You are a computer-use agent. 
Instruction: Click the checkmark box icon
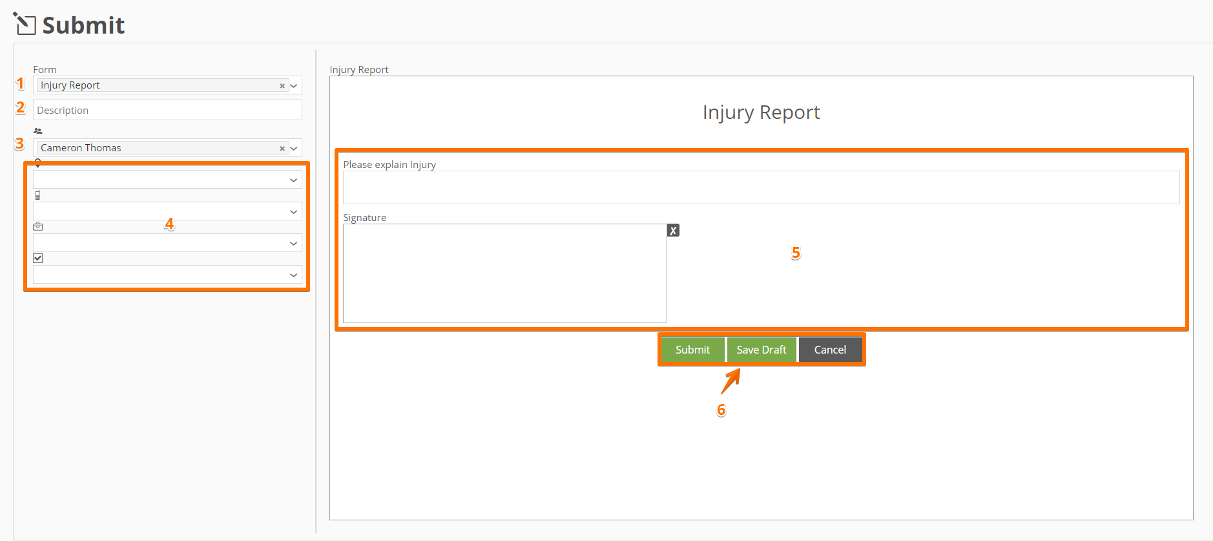point(38,258)
